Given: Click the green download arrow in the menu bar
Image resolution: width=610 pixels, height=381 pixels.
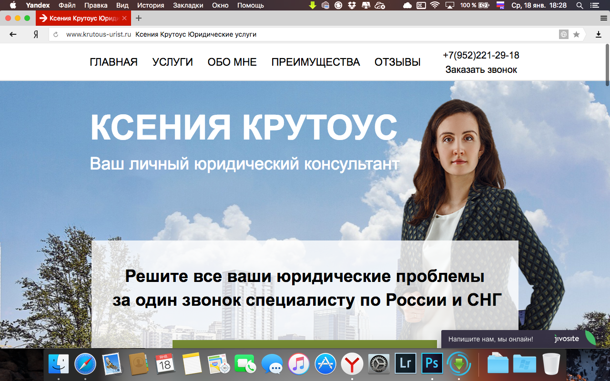Looking at the screenshot, I should (313, 5).
